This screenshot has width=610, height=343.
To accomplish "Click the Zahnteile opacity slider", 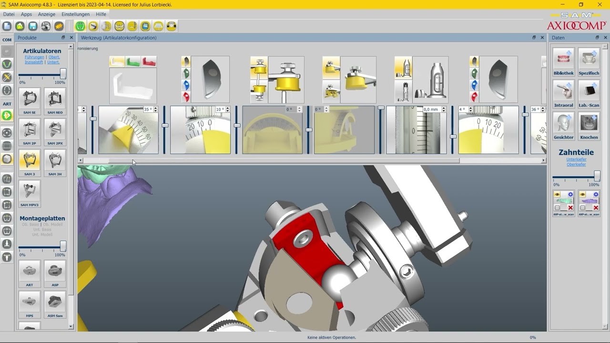I will 576,177.
